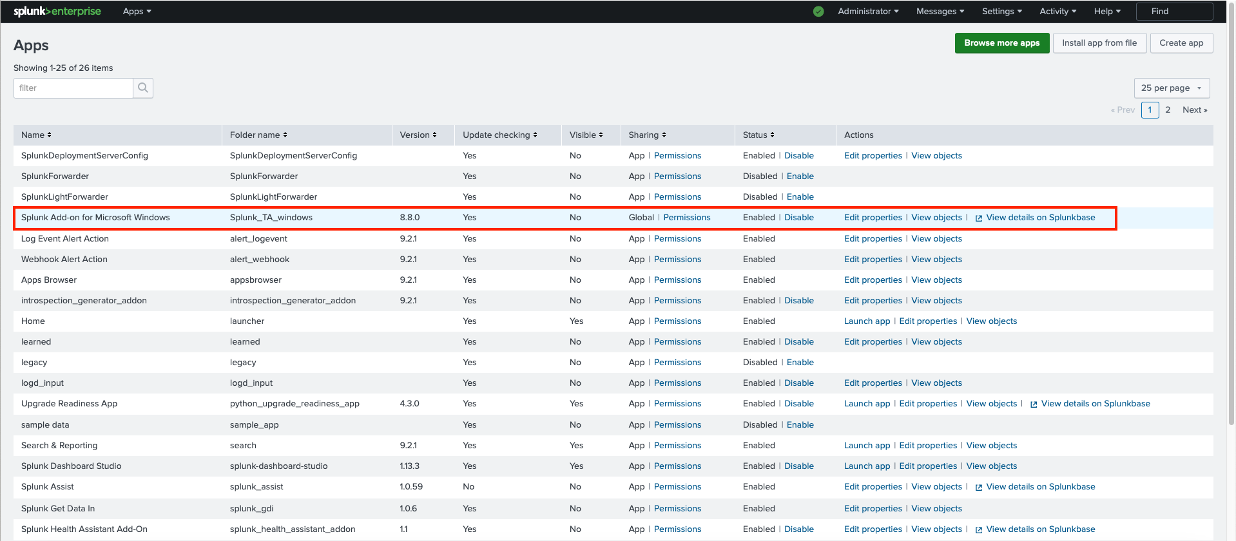Click the vertical page scrollbar

tap(1231, 213)
